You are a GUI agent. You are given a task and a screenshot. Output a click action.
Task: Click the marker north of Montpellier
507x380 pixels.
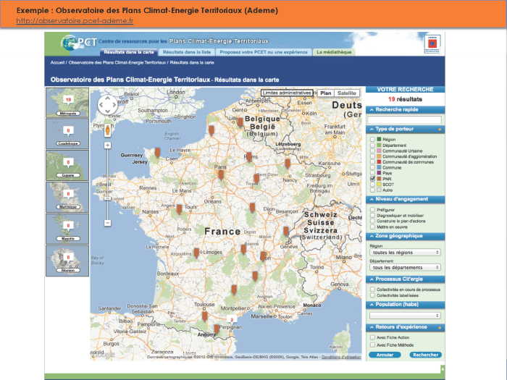[234, 290]
